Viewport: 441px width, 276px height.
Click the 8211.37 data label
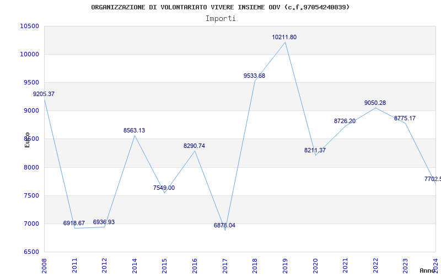[x=315, y=150]
